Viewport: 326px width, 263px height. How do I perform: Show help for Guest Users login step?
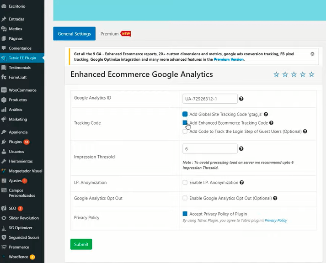coord(305,131)
